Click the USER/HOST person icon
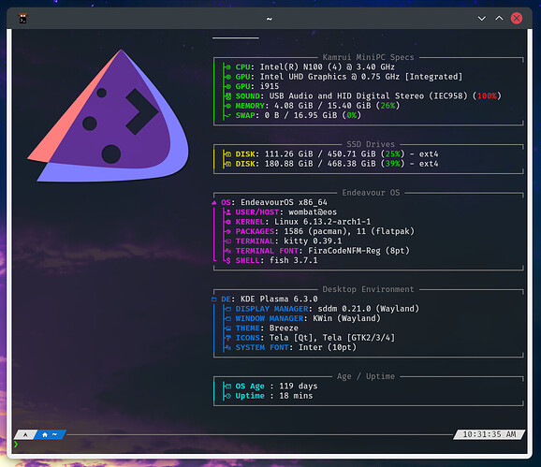 coord(228,212)
